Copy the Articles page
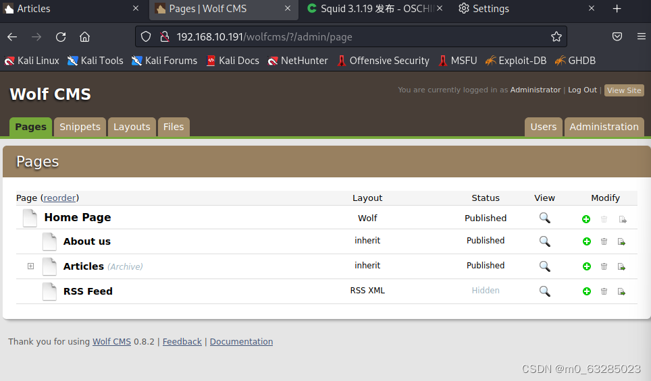The image size is (651, 381). (621, 266)
